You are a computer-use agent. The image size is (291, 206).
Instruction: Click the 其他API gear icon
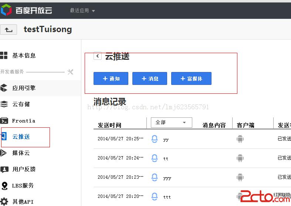coord(4,202)
